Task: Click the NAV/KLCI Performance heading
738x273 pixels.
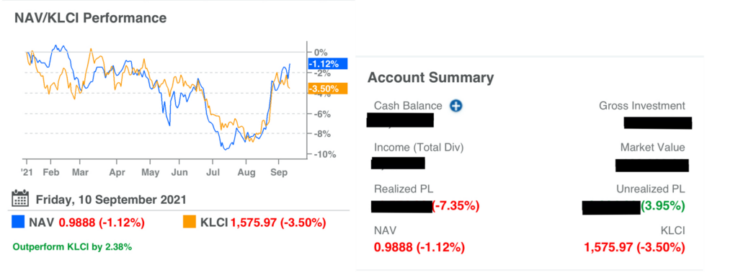Action: (x=90, y=18)
